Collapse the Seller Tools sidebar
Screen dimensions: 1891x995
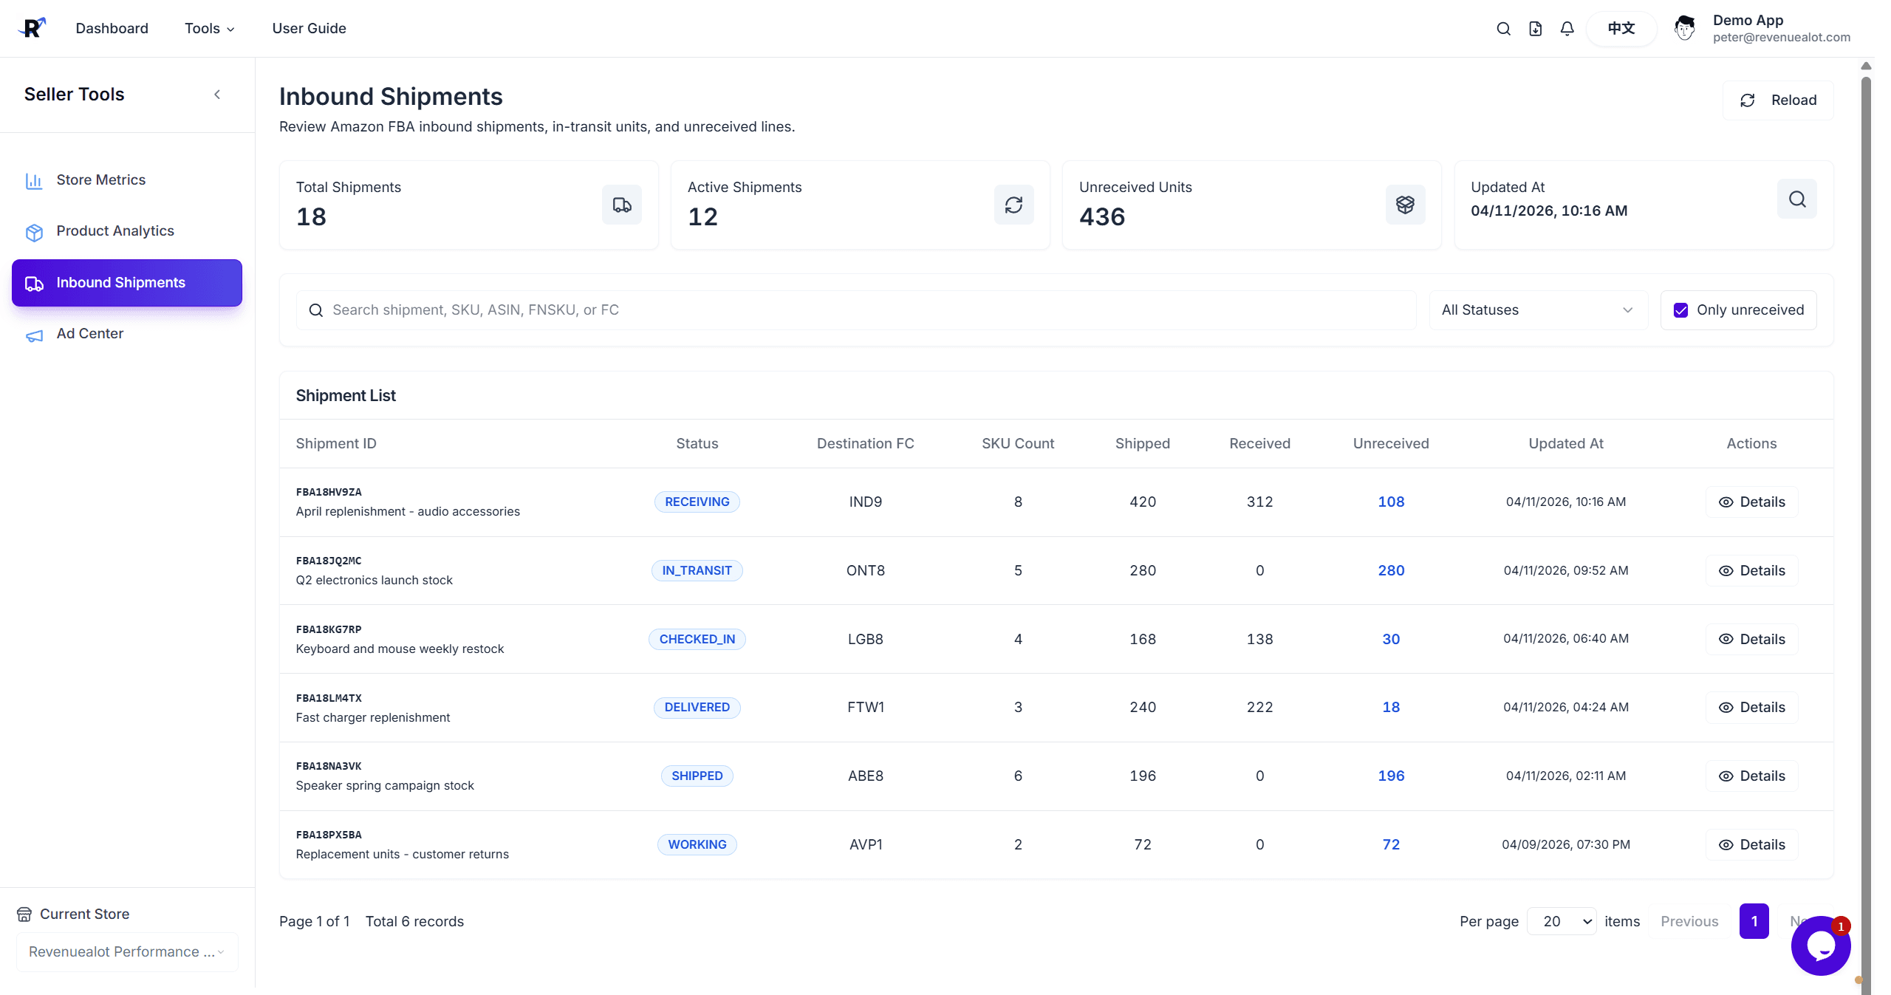click(217, 95)
